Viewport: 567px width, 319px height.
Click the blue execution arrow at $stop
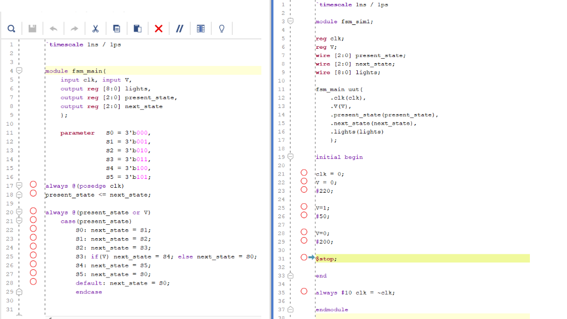tap(311, 258)
